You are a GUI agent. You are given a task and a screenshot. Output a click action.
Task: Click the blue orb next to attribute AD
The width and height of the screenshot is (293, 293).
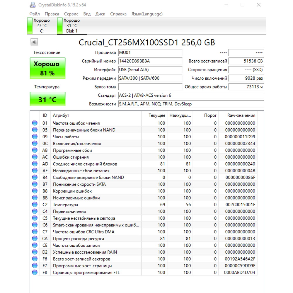35,164
